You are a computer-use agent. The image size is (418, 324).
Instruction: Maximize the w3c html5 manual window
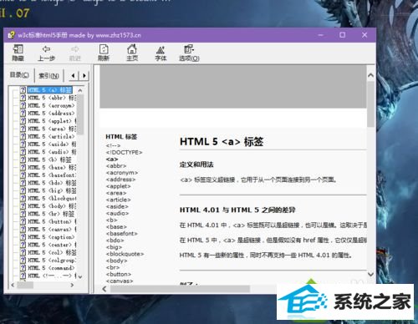343,35
